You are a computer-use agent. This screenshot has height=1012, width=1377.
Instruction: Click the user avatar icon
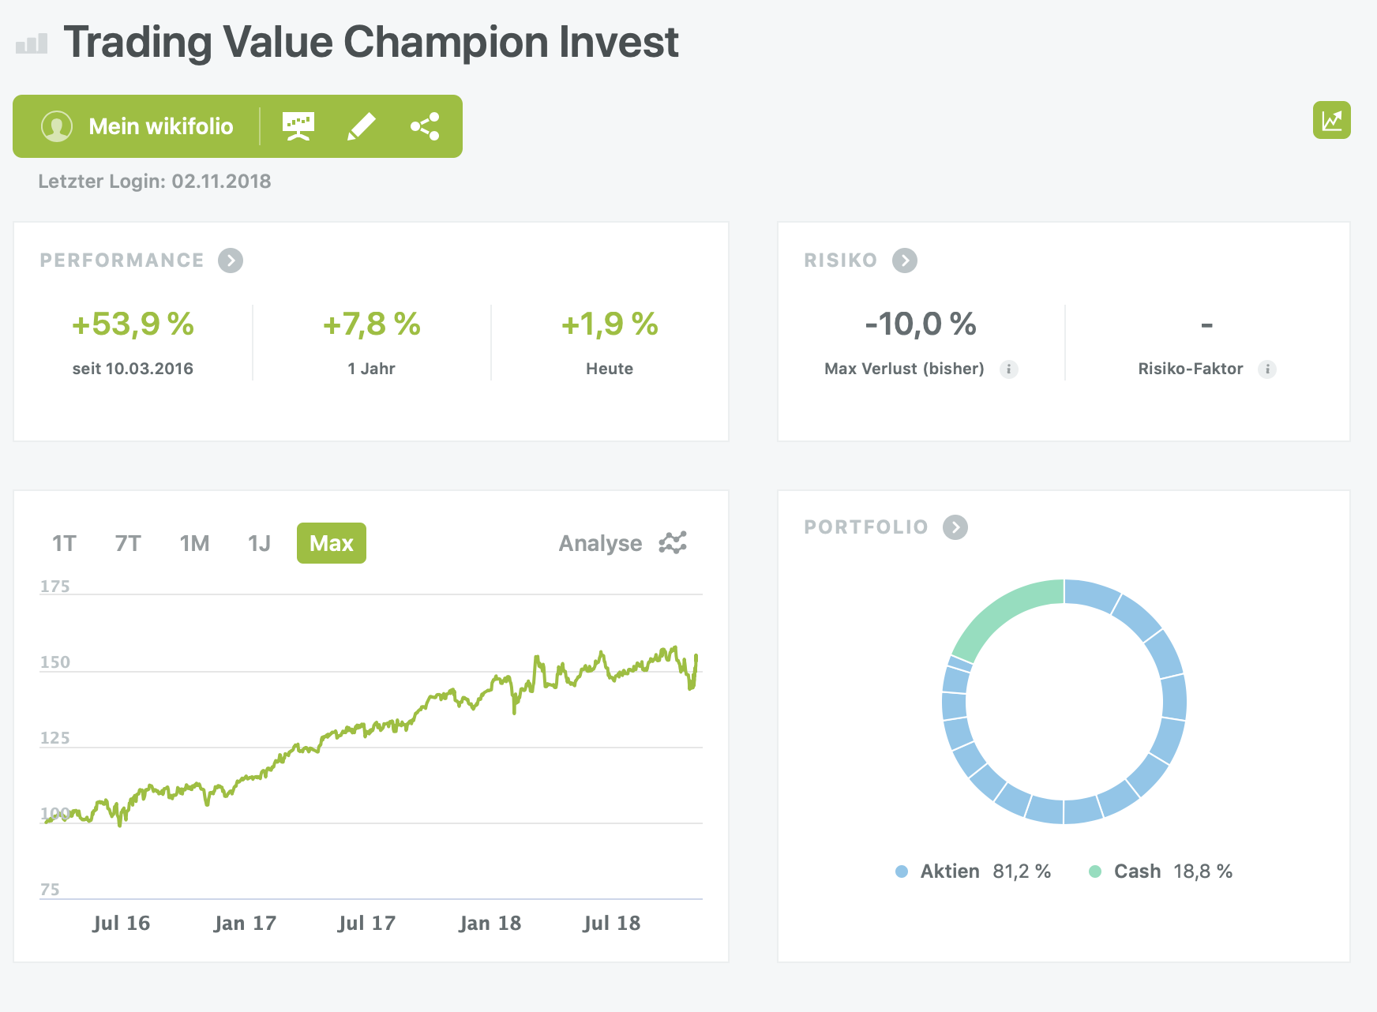coord(57,126)
